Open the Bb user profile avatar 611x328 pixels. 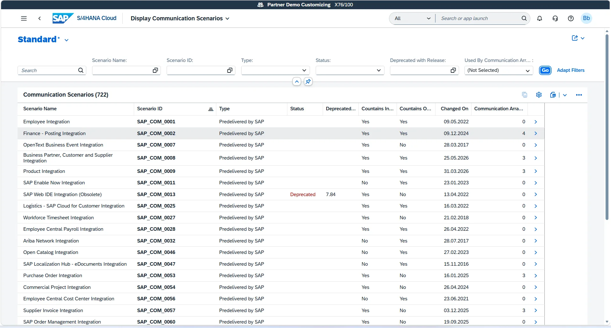pos(586,18)
